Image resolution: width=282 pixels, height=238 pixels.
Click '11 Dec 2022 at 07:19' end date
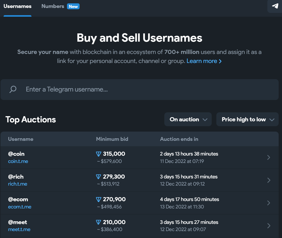click(182, 161)
